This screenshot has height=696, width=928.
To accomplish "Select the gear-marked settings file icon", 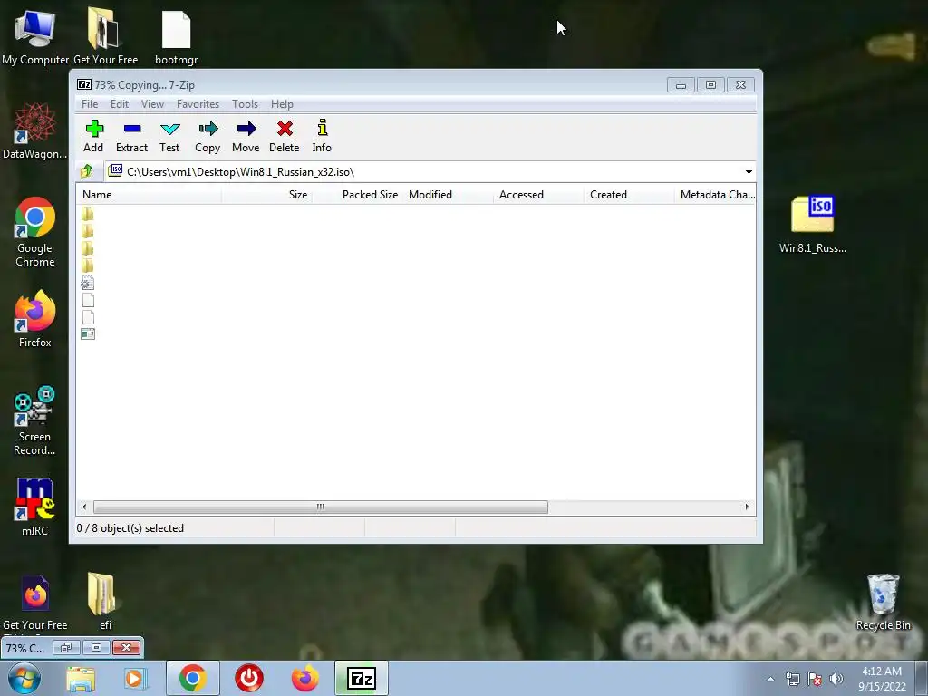I will (x=88, y=283).
